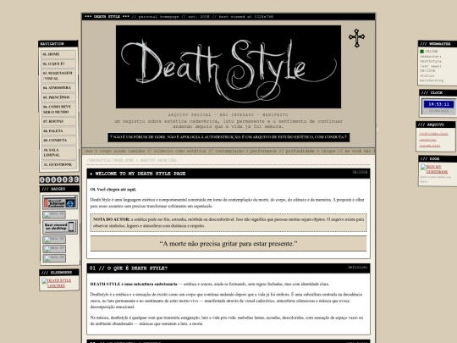The height and width of the screenshot is (343, 457).
Task: Click the NAVIGATION panel header
Action: 58,44
